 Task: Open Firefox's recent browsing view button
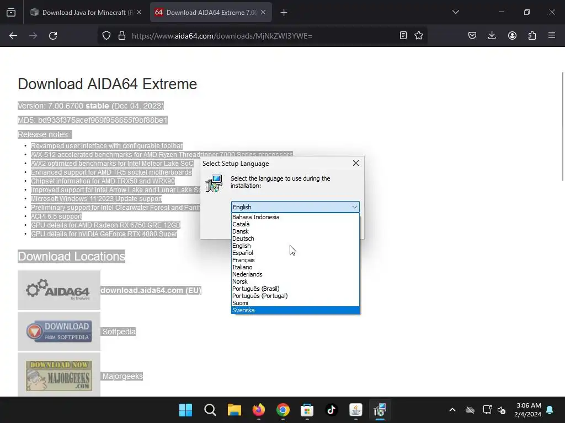click(x=11, y=12)
